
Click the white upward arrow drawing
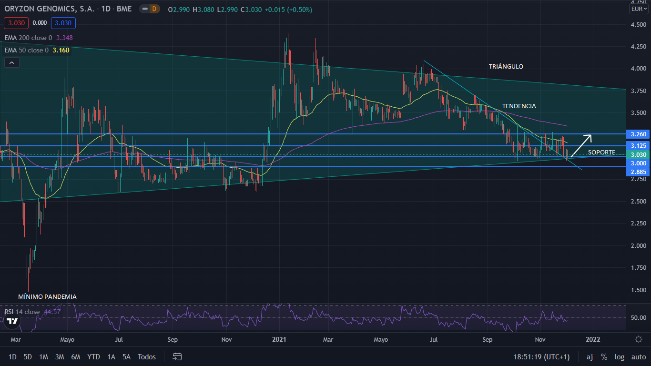[x=581, y=145]
